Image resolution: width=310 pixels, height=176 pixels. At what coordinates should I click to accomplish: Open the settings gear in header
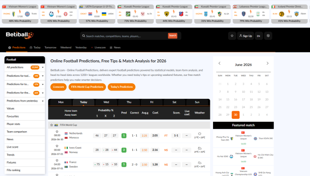pyautogui.click(x=268, y=36)
